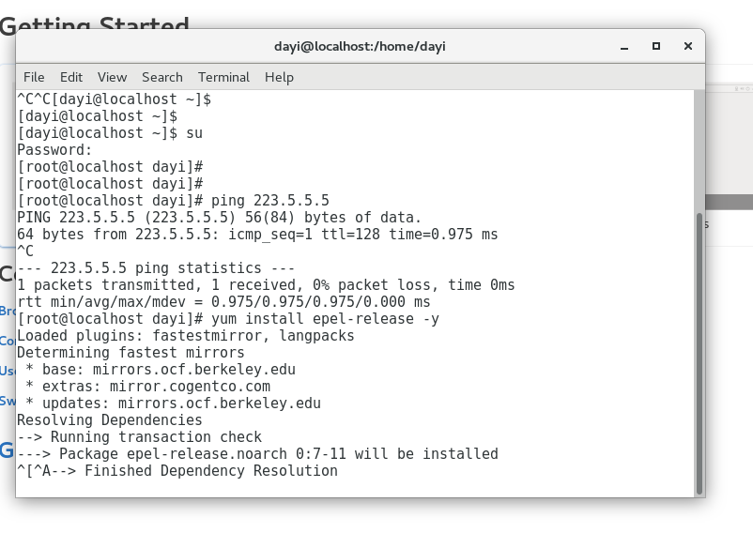
Task: Open the Search menu
Action: pos(162,77)
